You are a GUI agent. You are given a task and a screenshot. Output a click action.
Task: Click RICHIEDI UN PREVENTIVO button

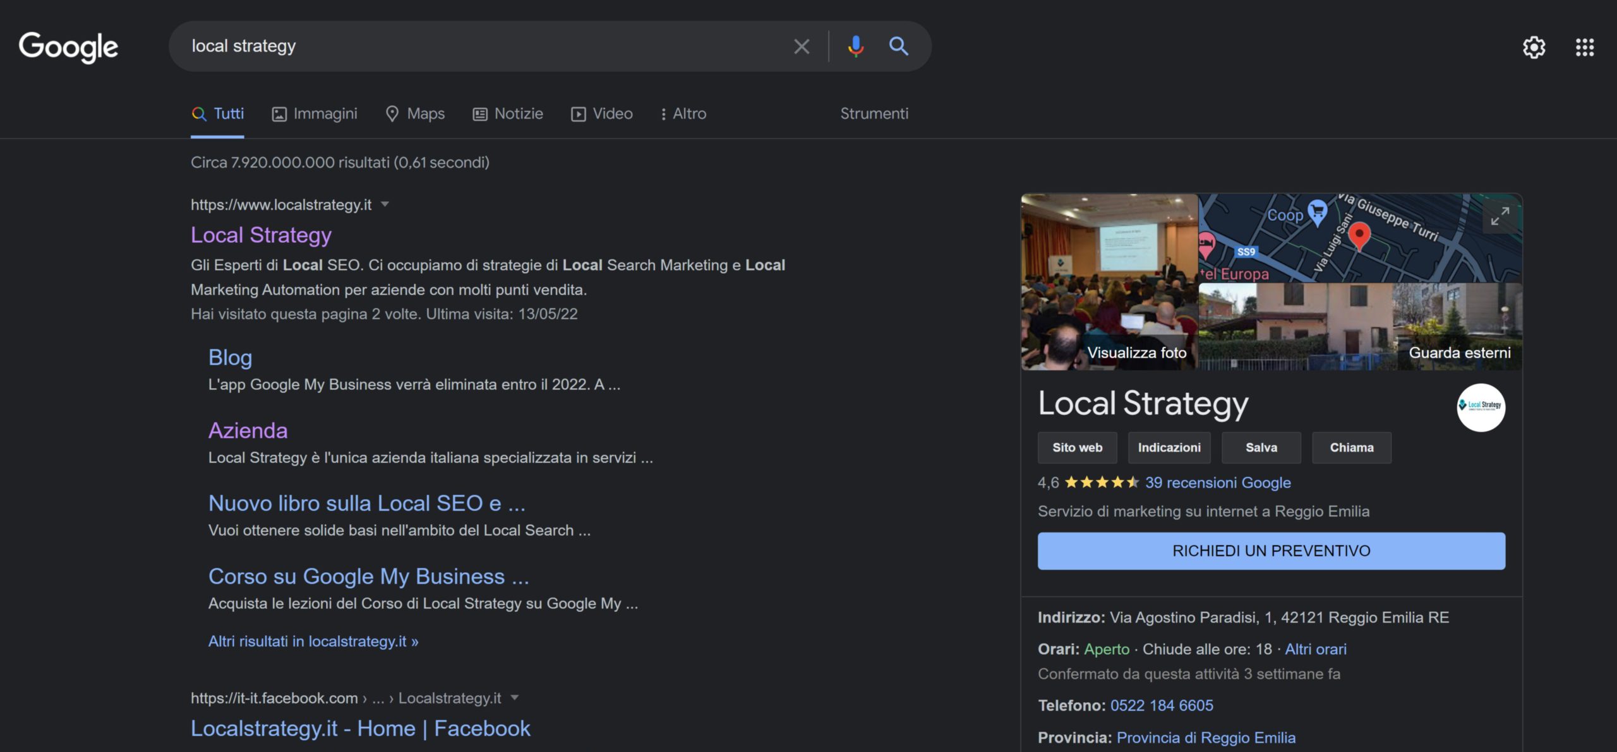click(x=1271, y=551)
